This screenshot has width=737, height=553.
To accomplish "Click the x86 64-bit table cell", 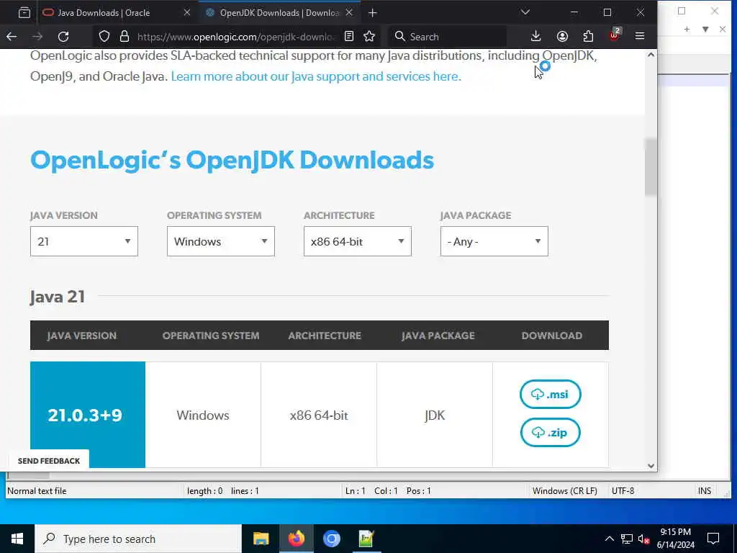I will click(x=319, y=415).
